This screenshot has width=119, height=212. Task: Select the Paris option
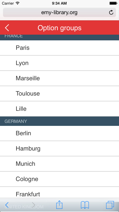(60, 48)
